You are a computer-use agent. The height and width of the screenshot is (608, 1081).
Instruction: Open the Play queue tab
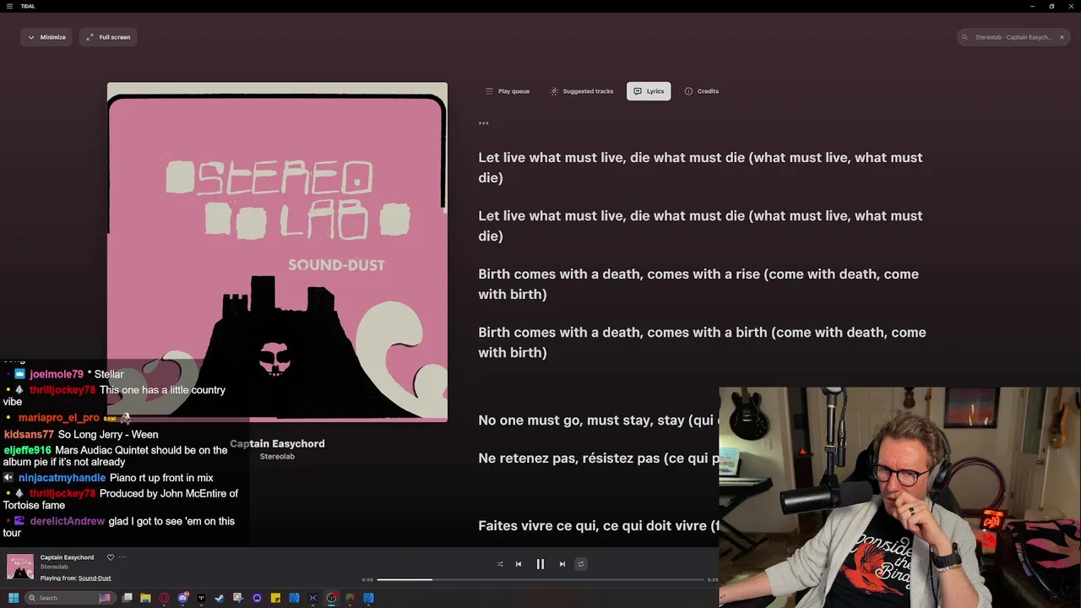[x=508, y=91]
